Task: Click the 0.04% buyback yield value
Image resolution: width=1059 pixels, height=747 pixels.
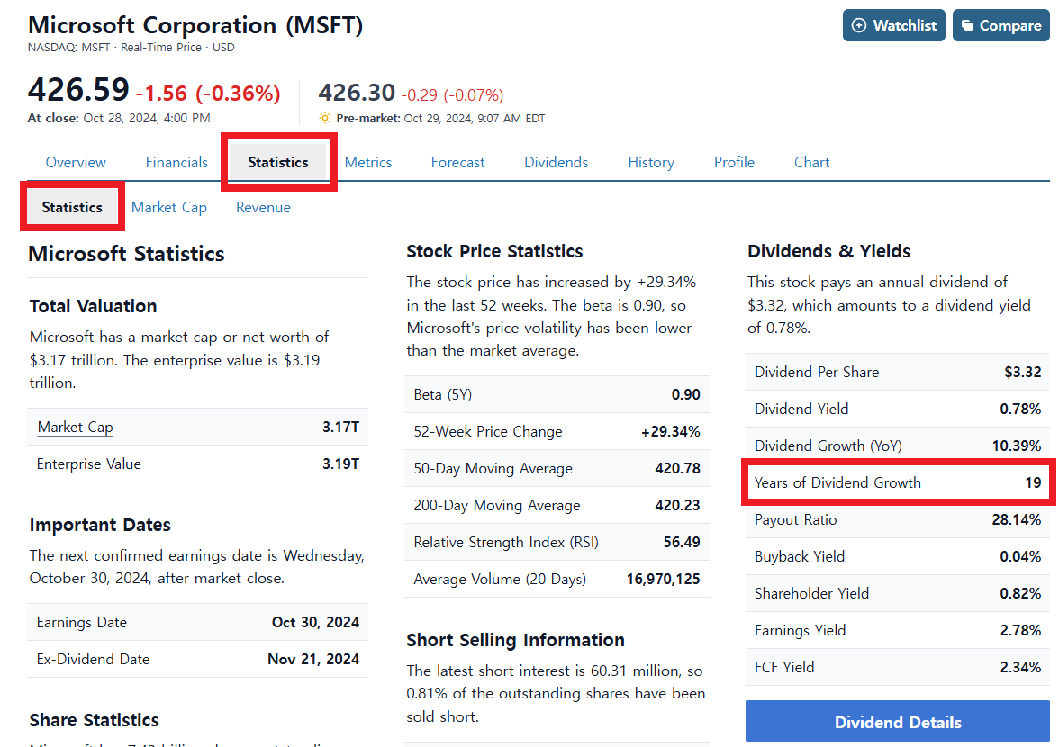Action: click(x=1020, y=557)
